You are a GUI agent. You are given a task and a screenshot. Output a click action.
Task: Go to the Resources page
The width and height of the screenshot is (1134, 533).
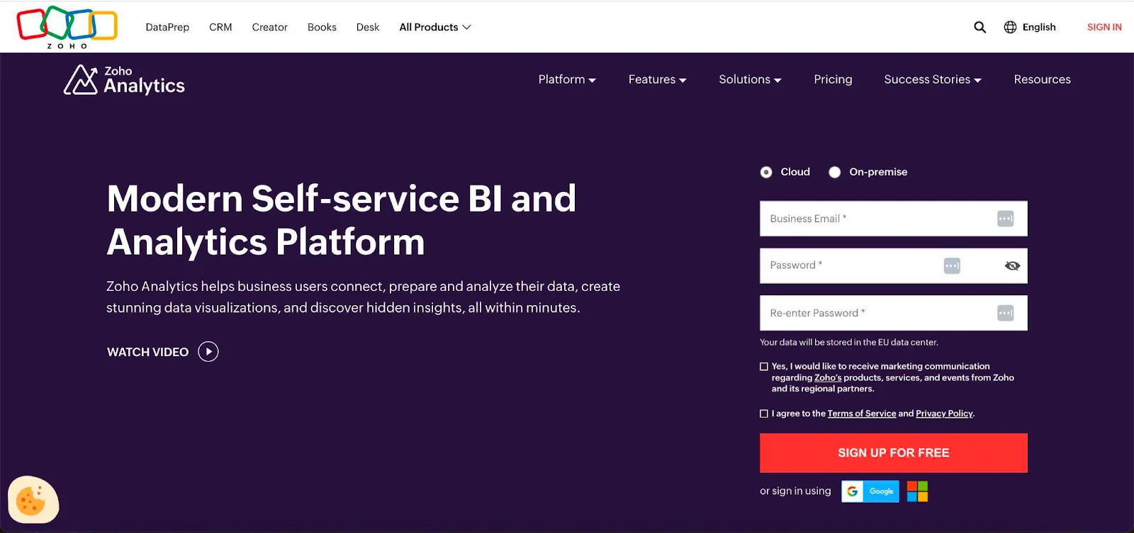[x=1042, y=79]
